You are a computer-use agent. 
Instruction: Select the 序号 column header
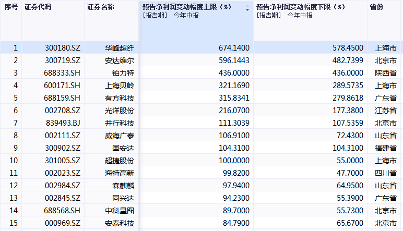tap(11, 7)
